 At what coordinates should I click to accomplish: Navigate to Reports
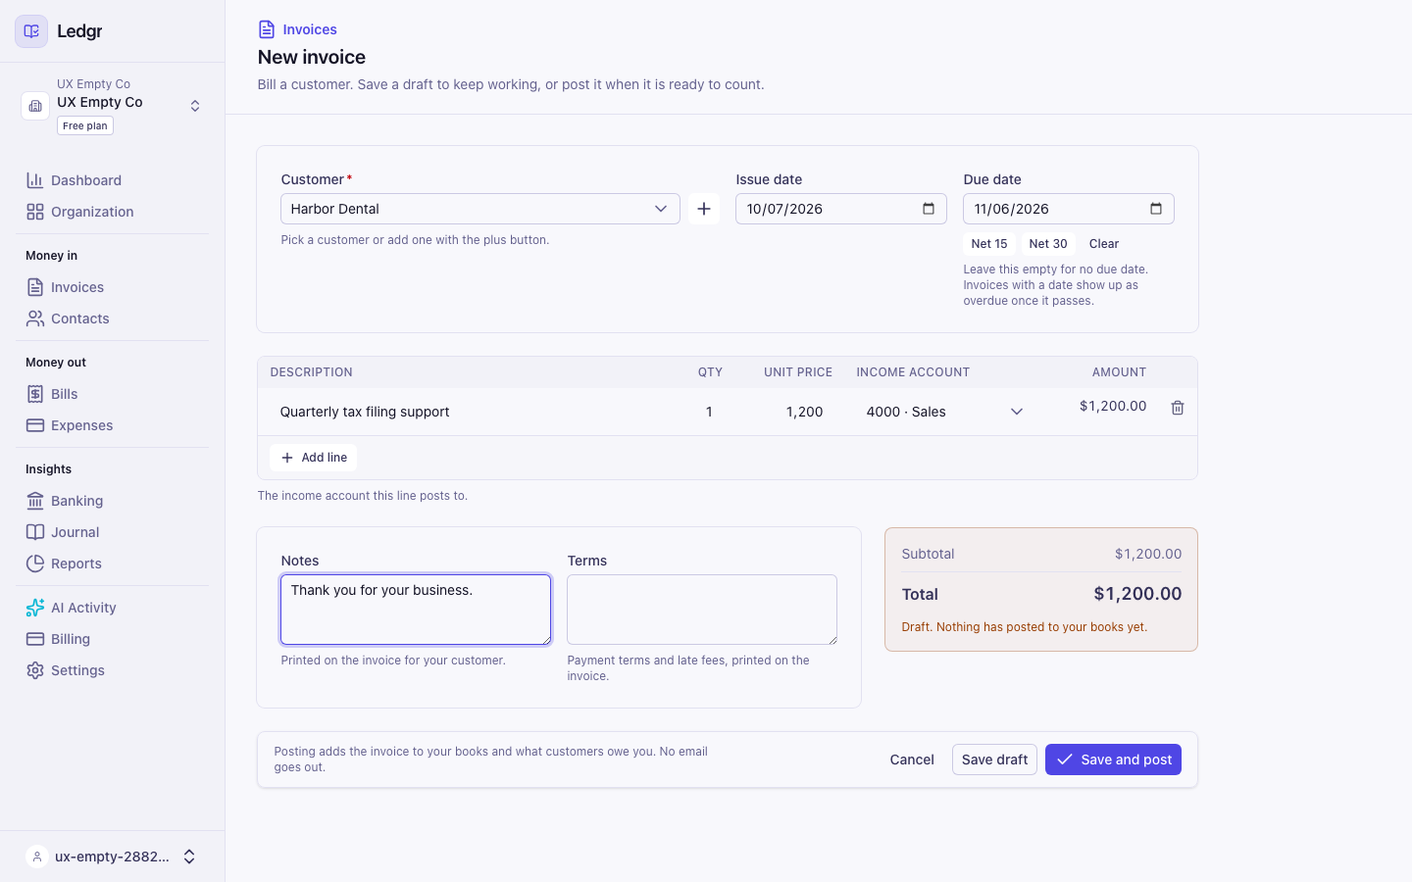113,563
